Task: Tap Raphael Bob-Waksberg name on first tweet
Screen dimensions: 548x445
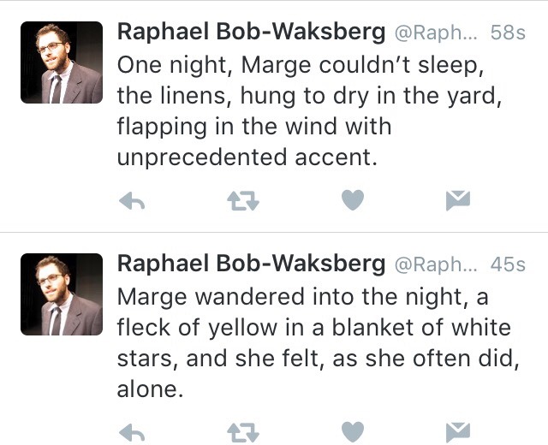Action: click(250, 33)
